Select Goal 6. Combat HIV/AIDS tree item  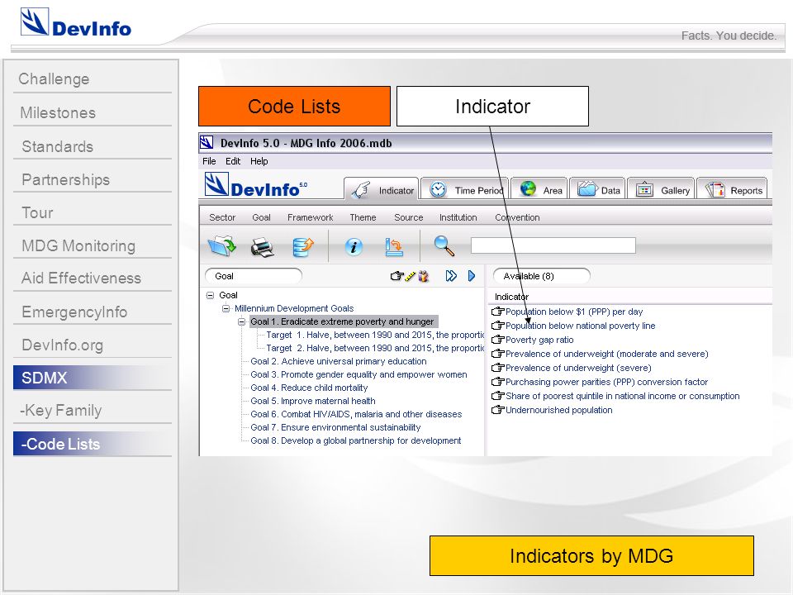356,414
